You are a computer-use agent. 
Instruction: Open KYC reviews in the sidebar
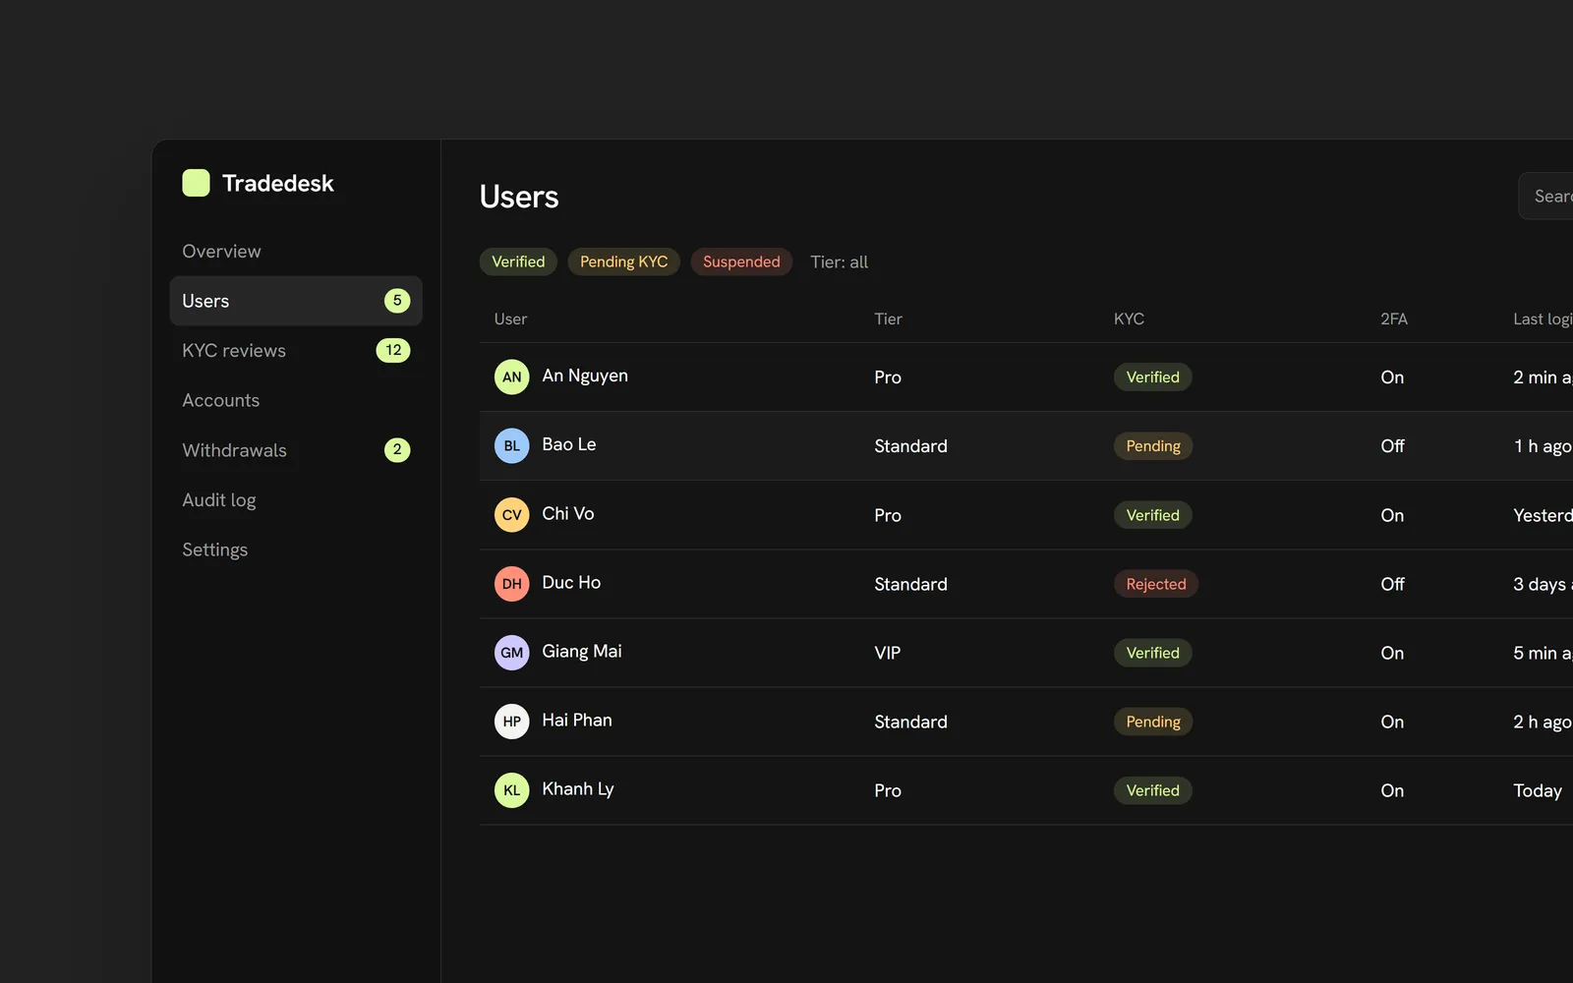click(296, 350)
